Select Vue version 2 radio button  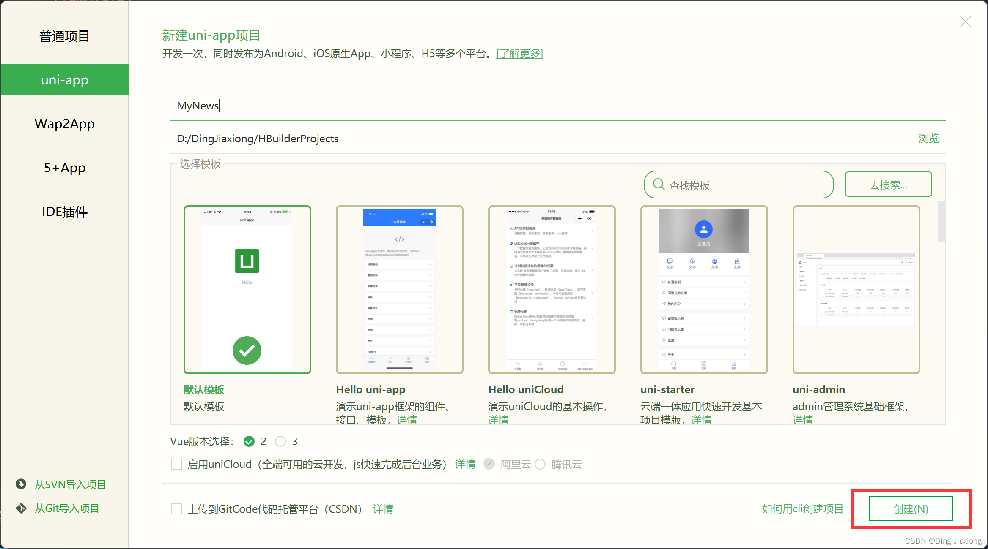pos(250,441)
